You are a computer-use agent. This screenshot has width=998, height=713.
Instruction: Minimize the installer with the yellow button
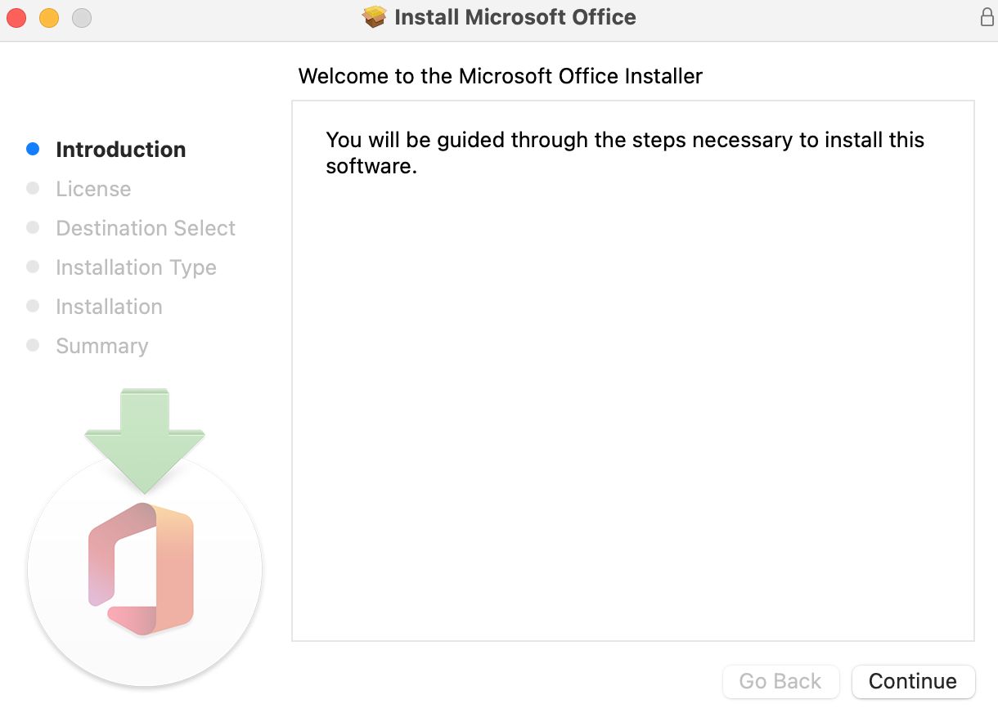pyautogui.click(x=49, y=17)
